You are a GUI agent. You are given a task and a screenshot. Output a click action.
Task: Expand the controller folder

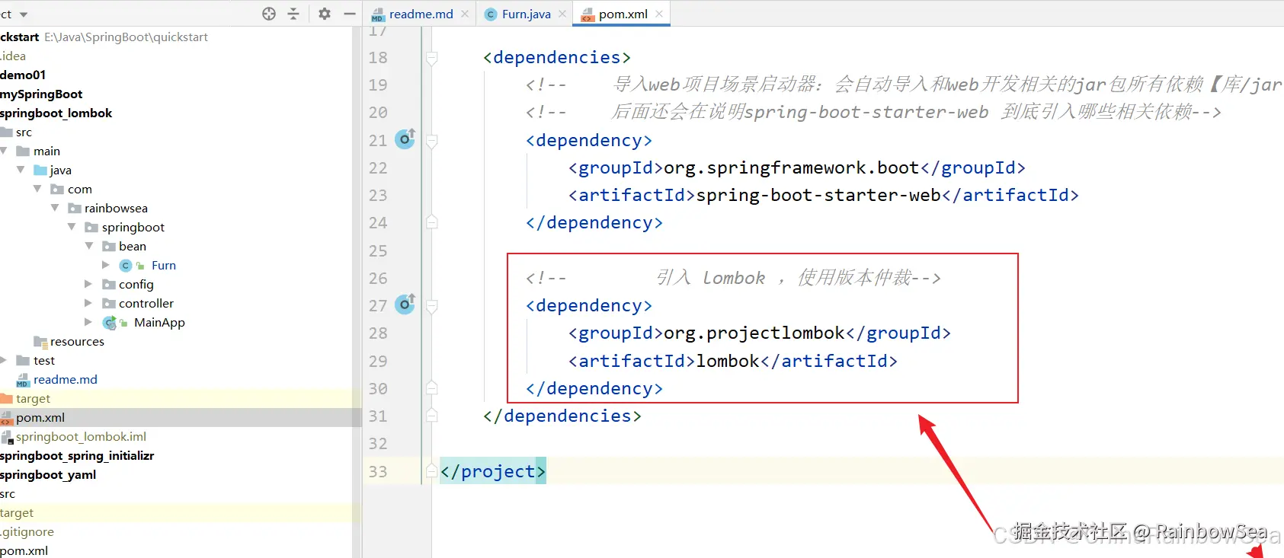point(88,303)
